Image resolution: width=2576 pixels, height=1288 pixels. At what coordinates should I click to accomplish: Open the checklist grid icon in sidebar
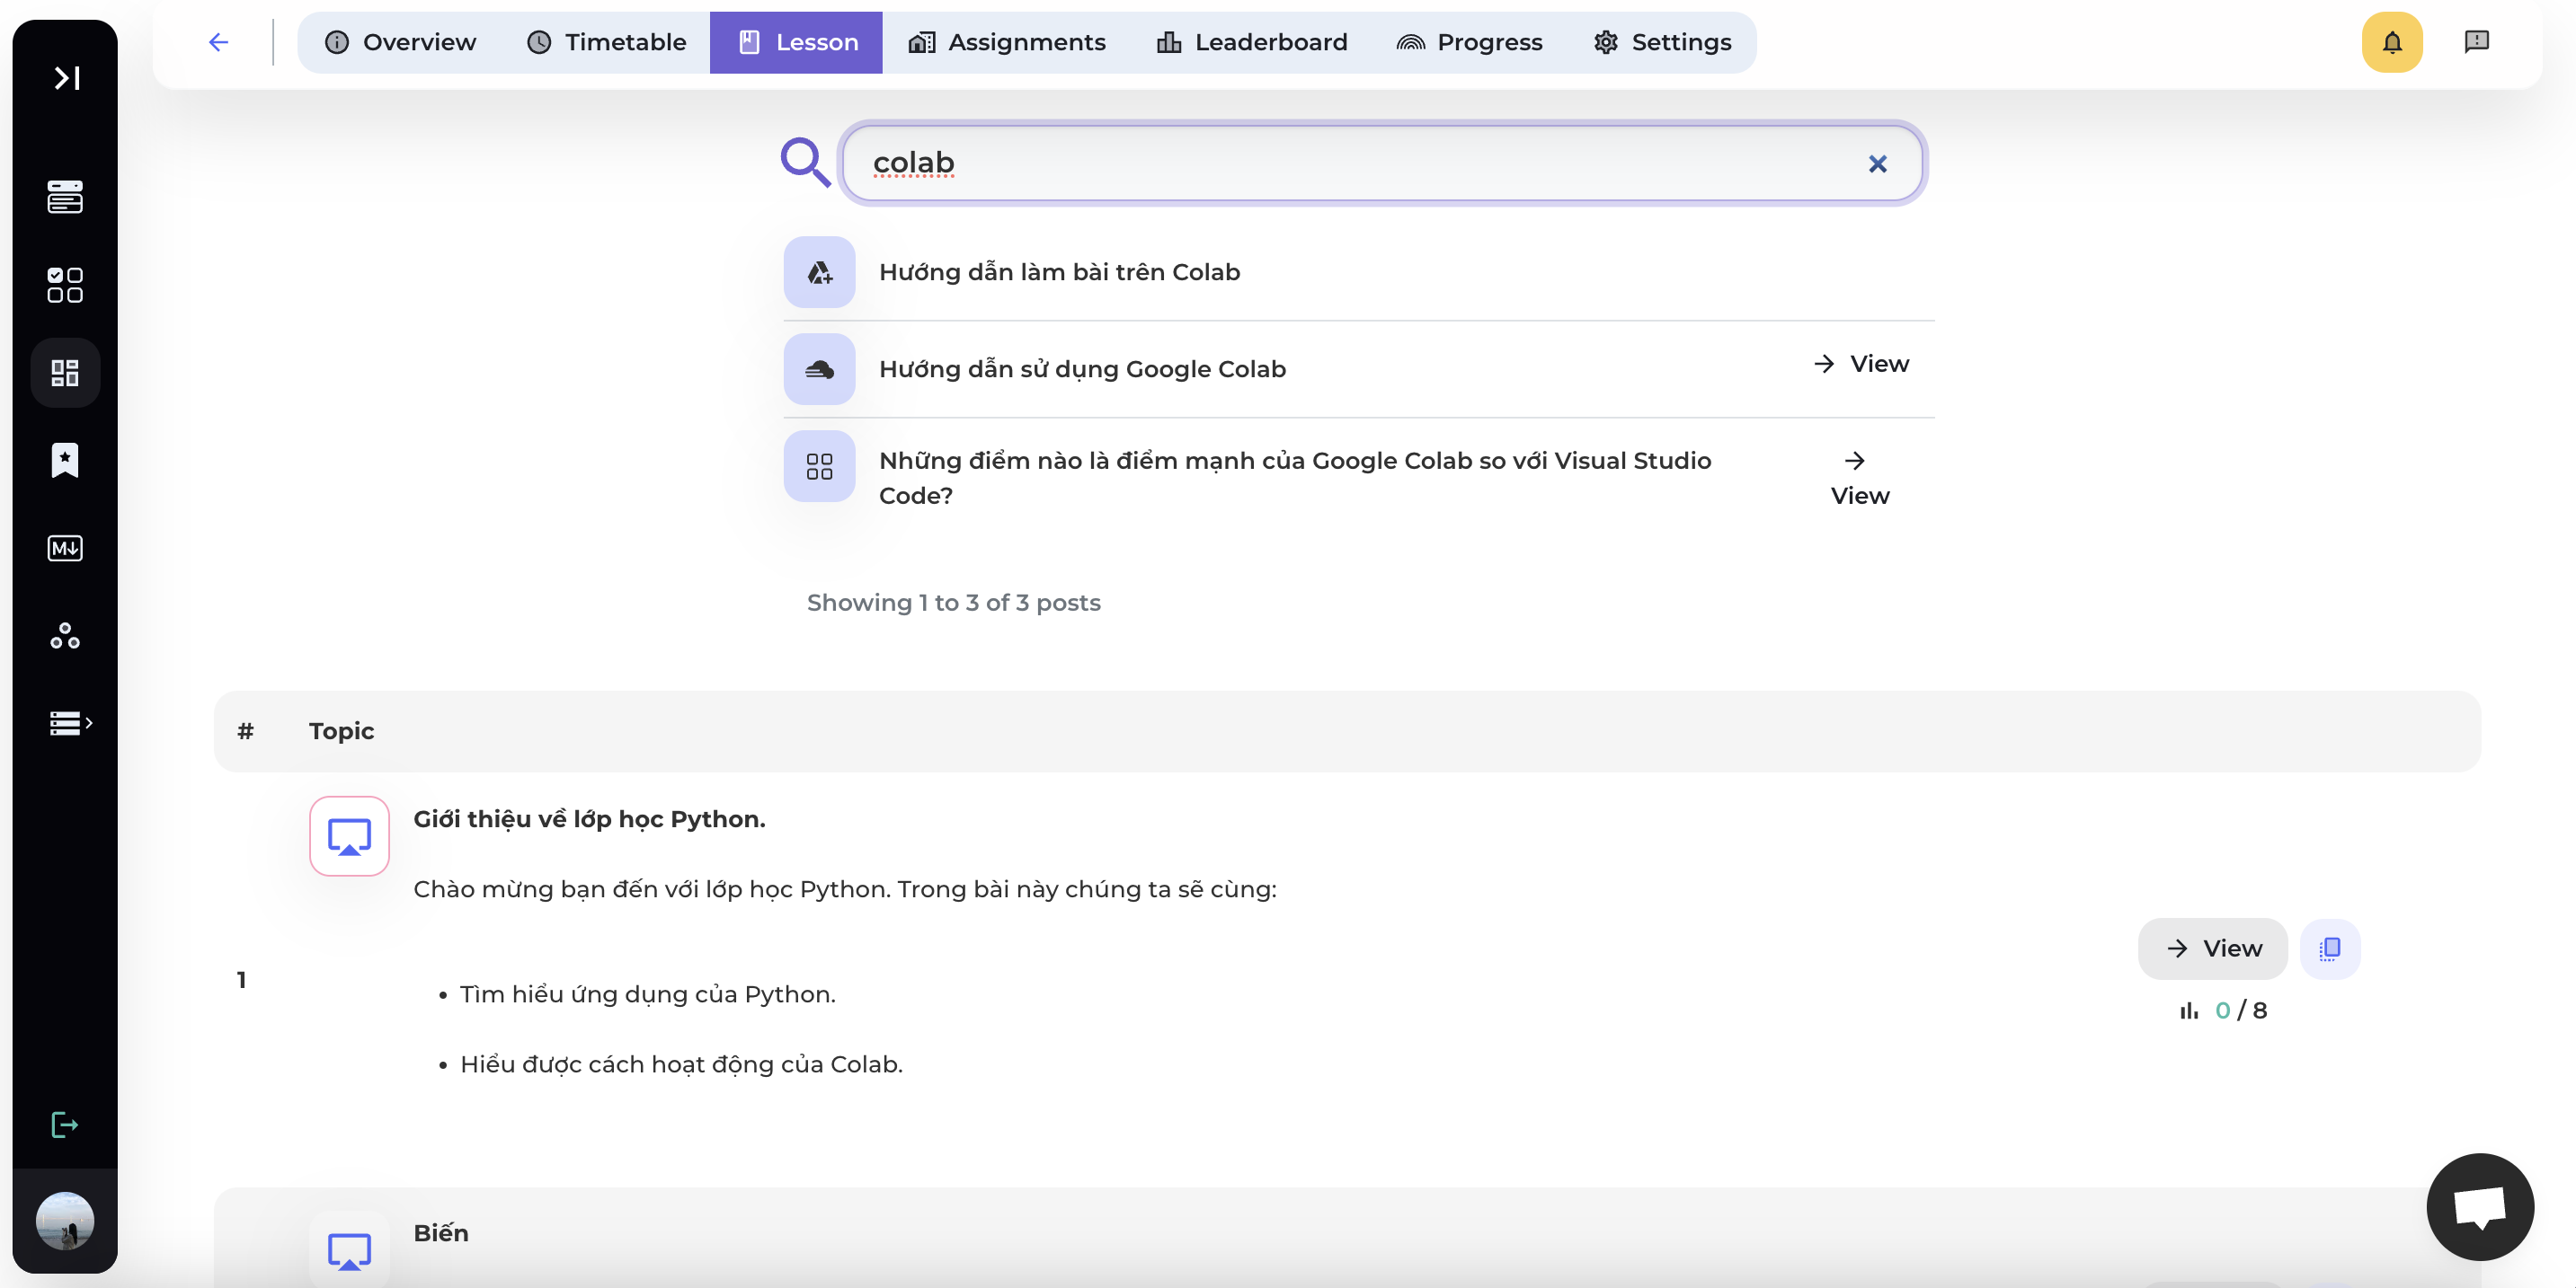click(65, 285)
